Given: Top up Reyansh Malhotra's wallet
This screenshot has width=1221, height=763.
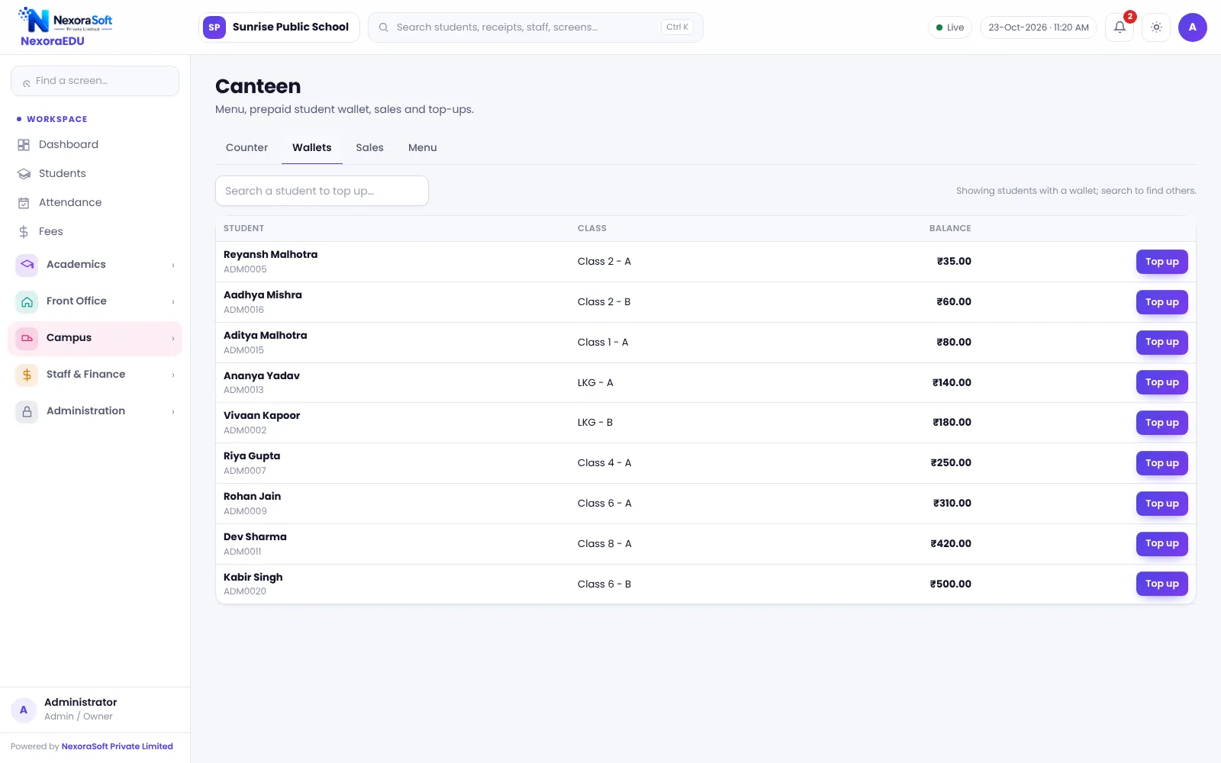Looking at the screenshot, I should point(1161,262).
